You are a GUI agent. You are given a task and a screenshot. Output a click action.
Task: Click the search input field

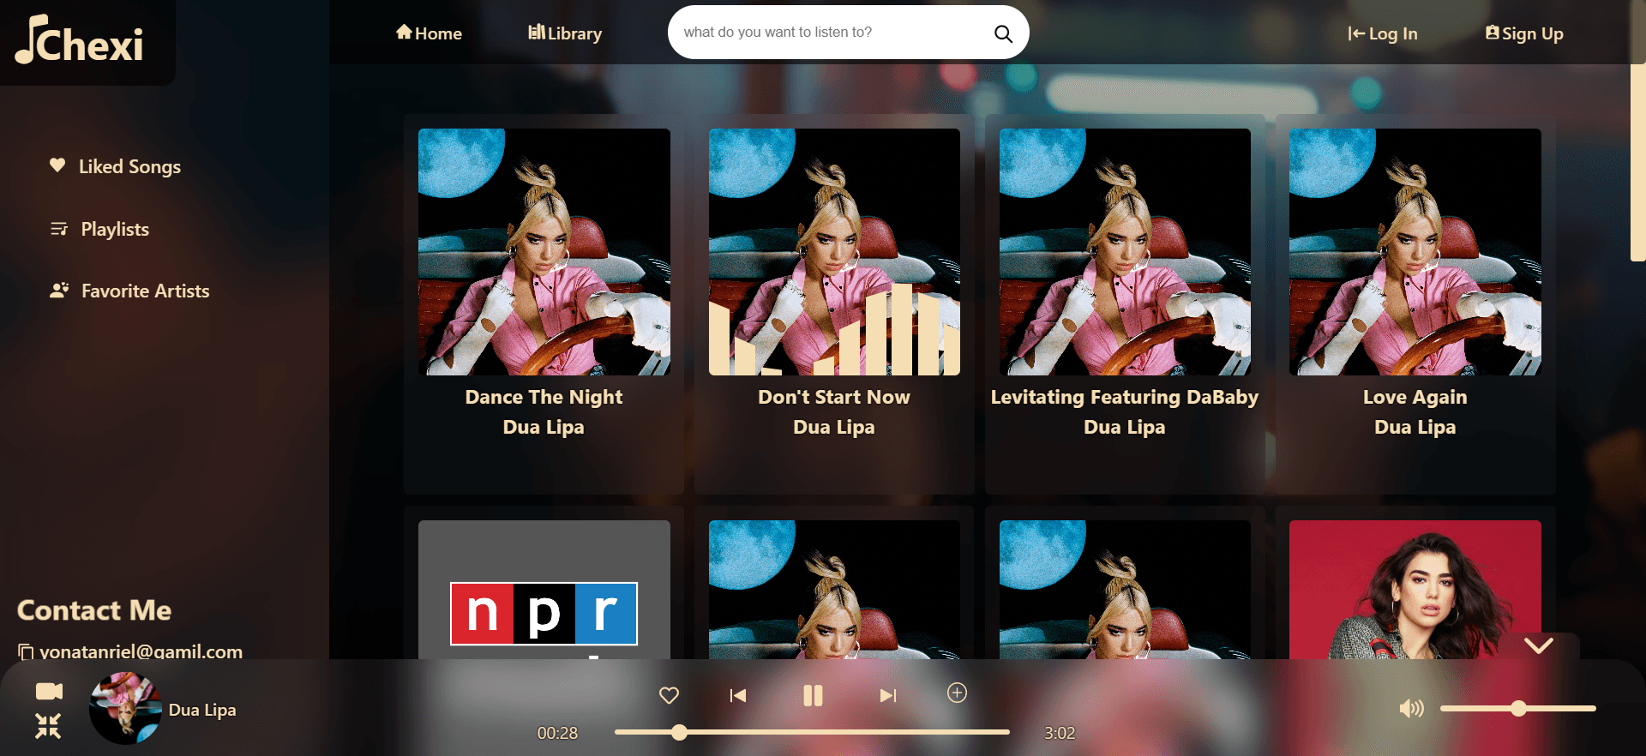832,33
